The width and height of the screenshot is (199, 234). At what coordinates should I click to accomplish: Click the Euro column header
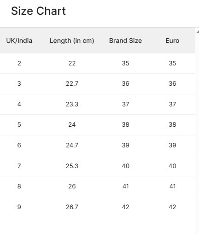[x=172, y=41]
